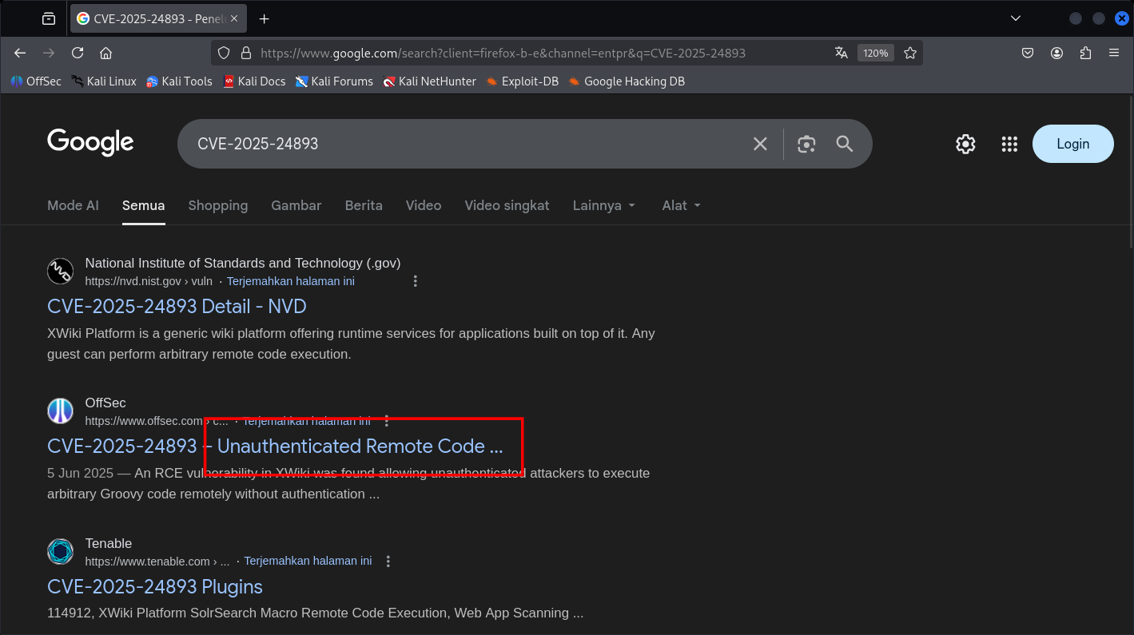
Task: Open the Kali Linux bookmark
Action: tap(103, 81)
